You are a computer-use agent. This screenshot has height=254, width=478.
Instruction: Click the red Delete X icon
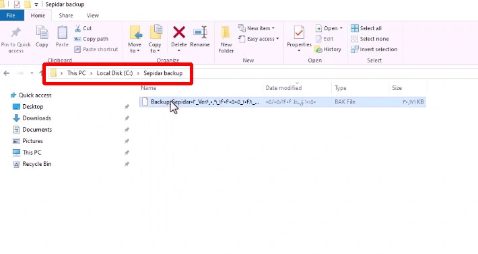179,32
